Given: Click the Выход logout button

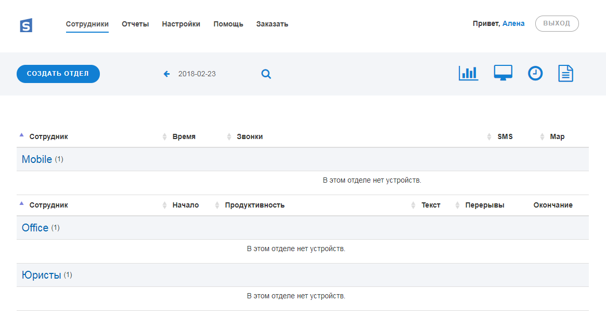Looking at the screenshot, I should tap(557, 23).
